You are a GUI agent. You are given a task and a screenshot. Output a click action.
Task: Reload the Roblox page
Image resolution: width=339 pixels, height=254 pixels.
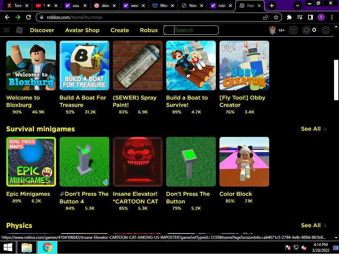pos(28,17)
